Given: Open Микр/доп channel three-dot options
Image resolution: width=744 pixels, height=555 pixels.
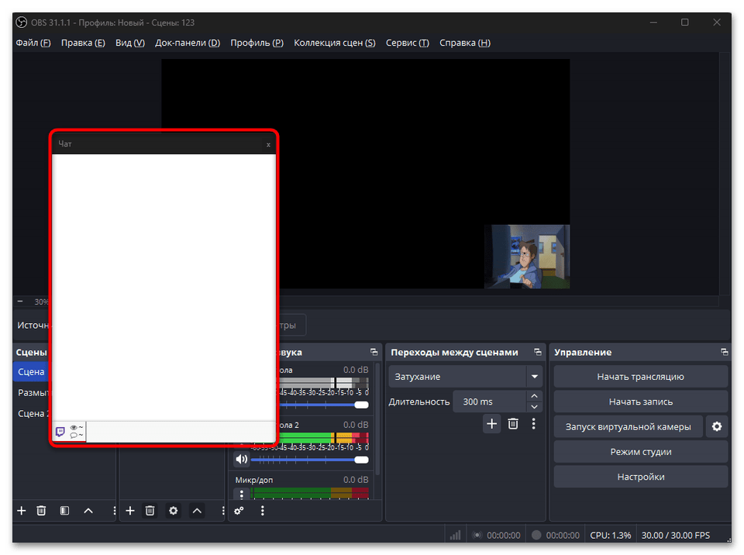Looking at the screenshot, I should [242, 494].
